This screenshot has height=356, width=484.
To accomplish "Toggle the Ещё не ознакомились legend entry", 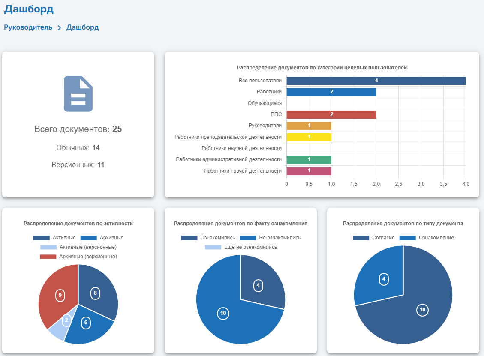I will [x=240, y=247].
